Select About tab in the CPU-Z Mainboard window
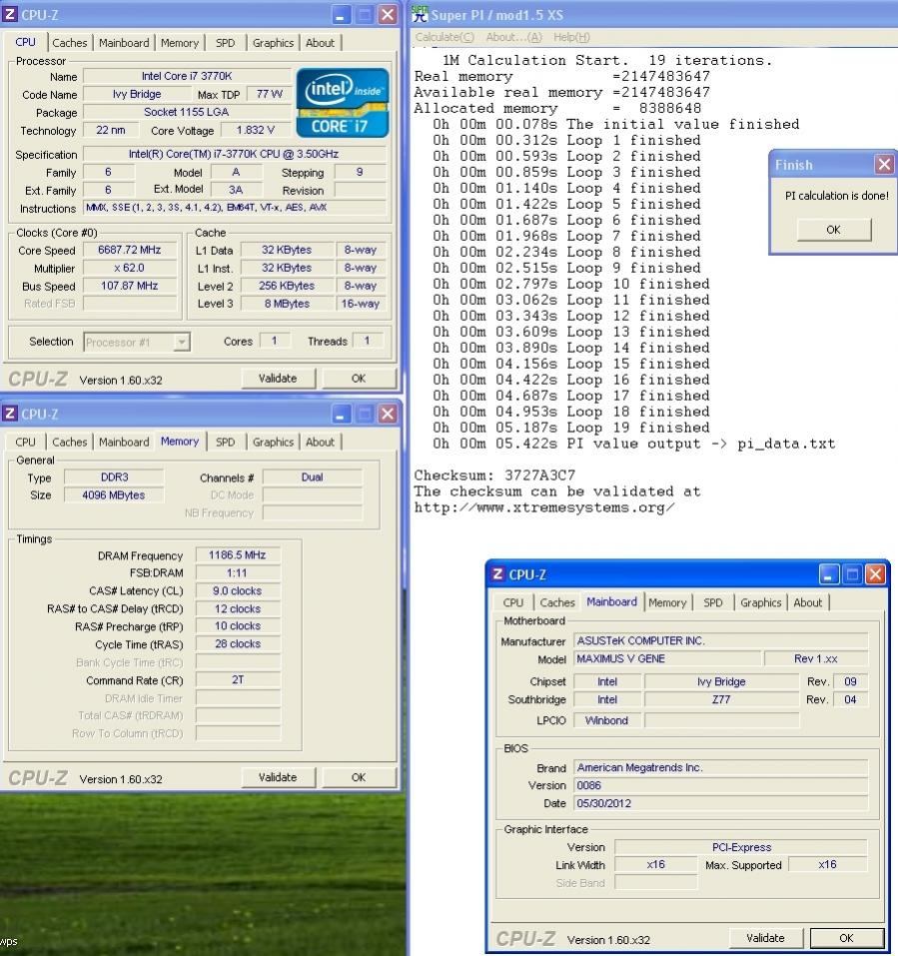 tap(808, 602)
